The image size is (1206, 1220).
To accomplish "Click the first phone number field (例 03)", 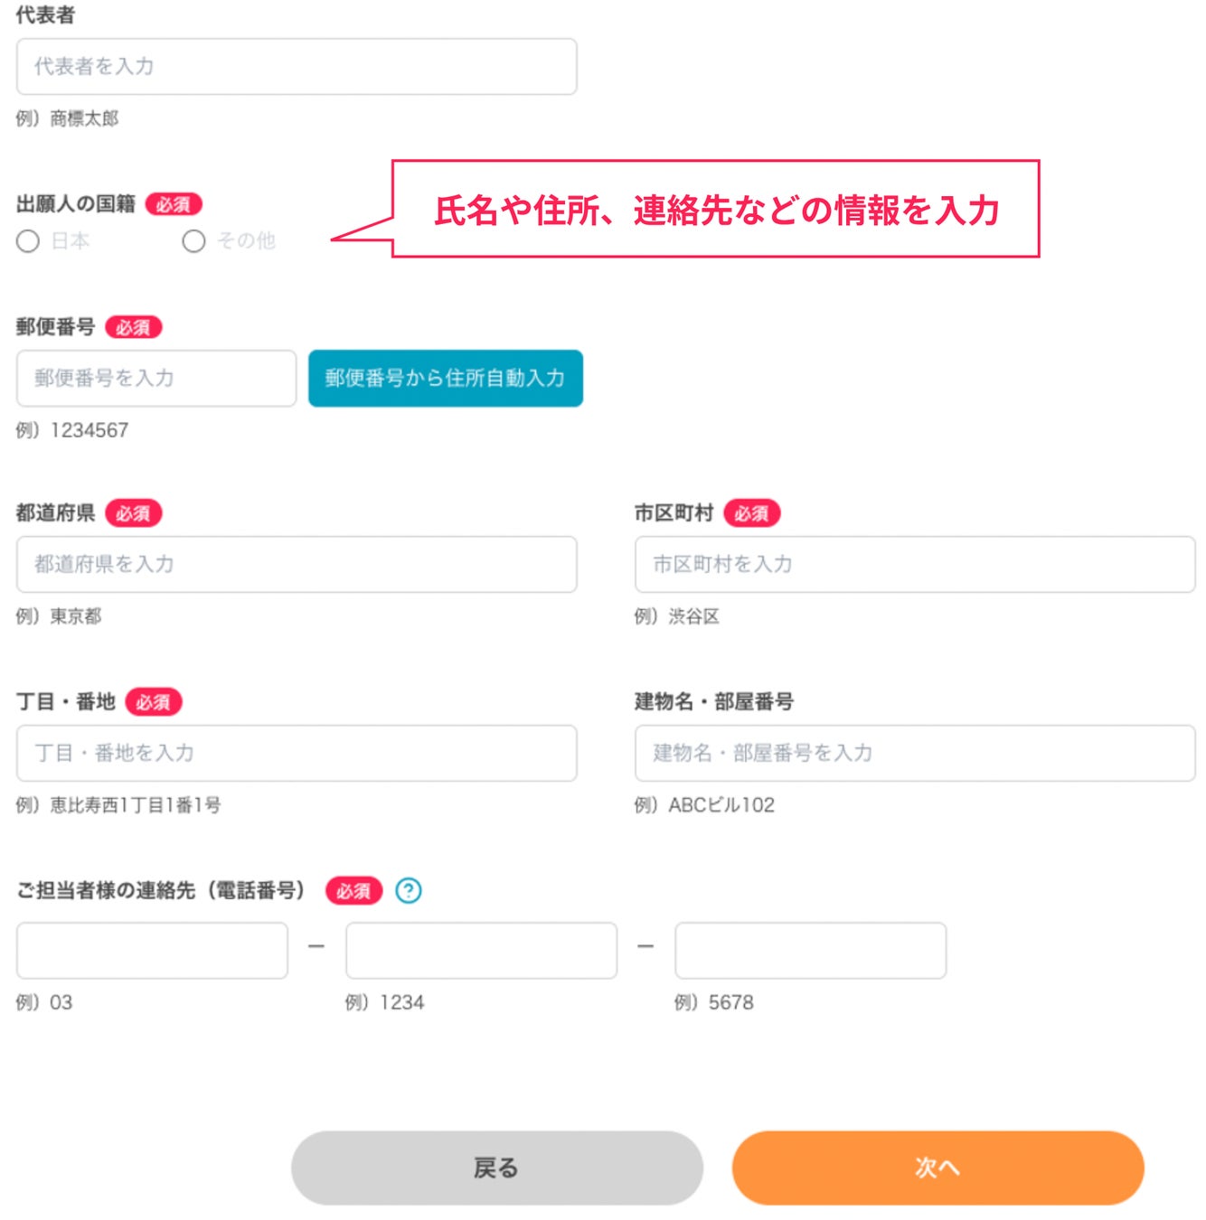I will [x=152, y=950].
